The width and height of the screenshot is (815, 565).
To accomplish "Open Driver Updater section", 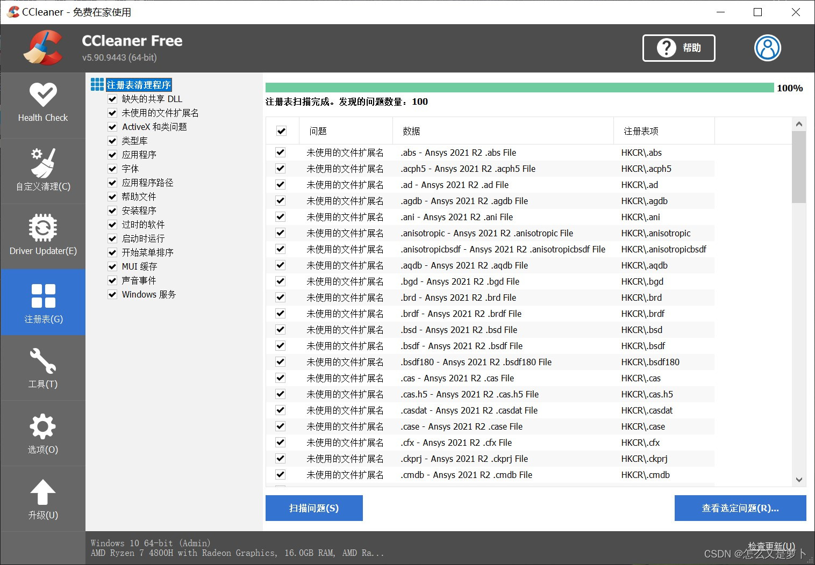I will [x=43, y=236].
